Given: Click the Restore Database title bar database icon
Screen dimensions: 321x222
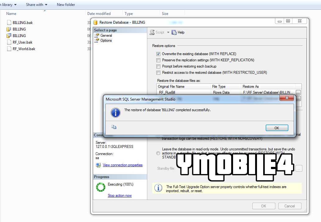Looking at the screenshot, I should (x=95, y=22).
